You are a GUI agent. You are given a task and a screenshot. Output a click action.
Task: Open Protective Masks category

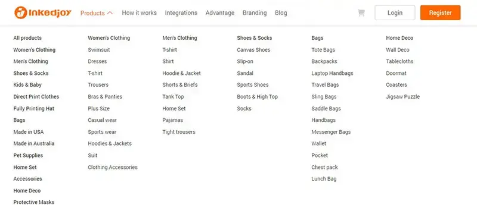[x=34, y=202]
